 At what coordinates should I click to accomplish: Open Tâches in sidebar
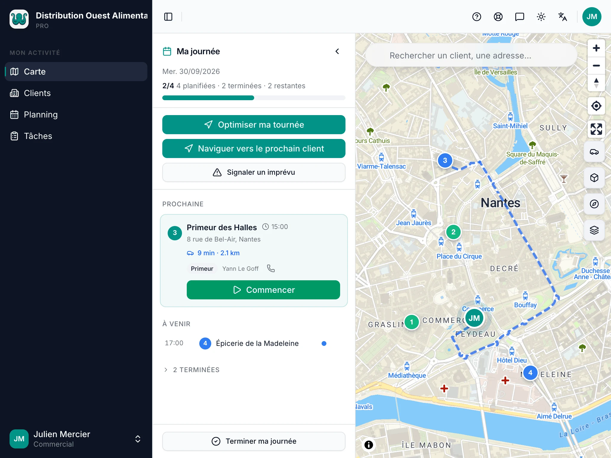coord(76,136)
